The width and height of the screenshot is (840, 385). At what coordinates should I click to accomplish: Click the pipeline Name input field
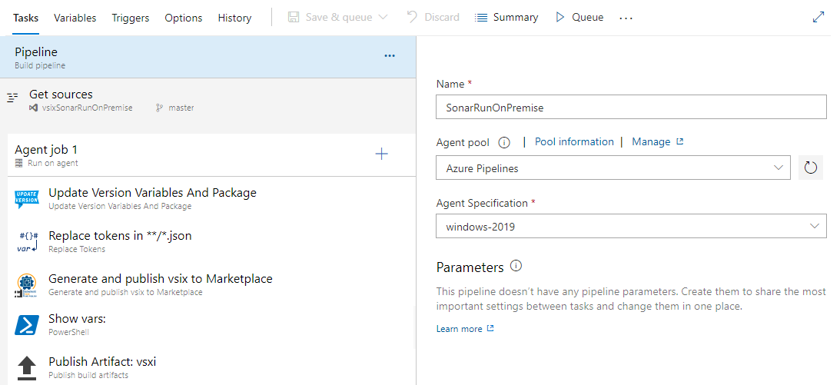point(631,108)
